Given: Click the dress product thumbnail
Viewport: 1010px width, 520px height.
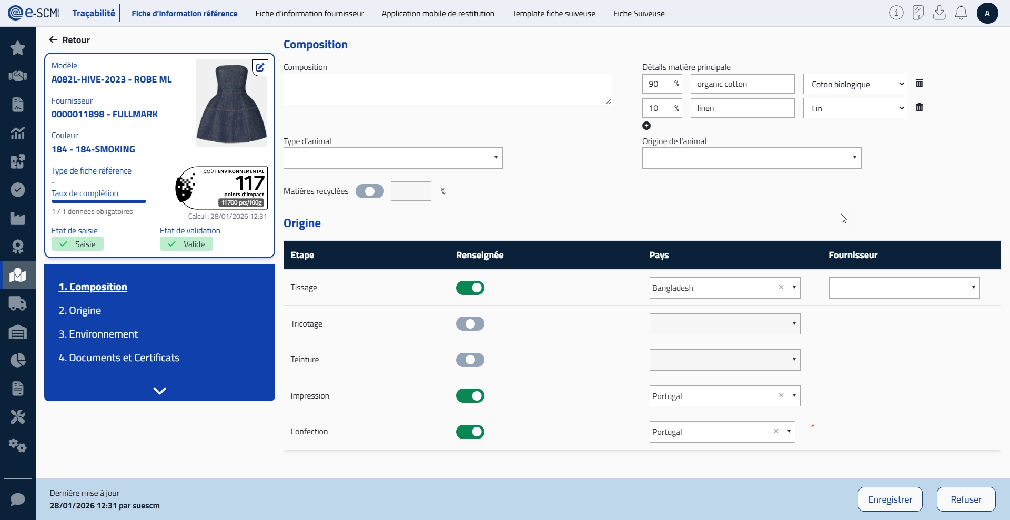Looking at the screenshot, I should (x=231, y=103).
